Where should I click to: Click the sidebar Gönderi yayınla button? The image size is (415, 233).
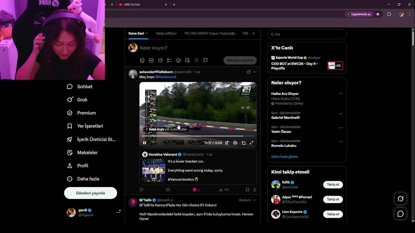[90, 193]
